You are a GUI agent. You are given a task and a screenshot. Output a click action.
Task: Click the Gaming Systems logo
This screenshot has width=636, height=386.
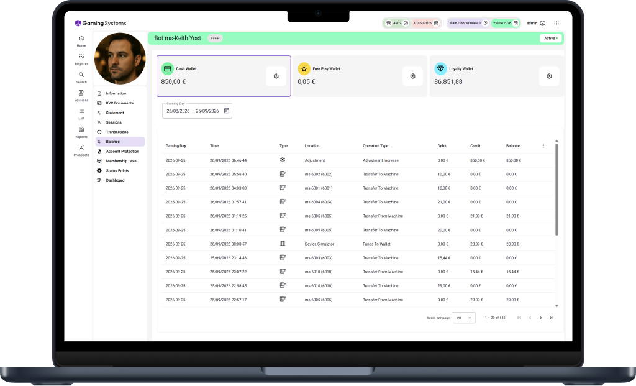click(x=101, y=23)
